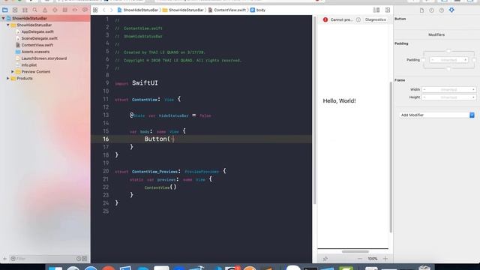
Task: Click the Modifiers section header
Action: [x=436, y=34]
